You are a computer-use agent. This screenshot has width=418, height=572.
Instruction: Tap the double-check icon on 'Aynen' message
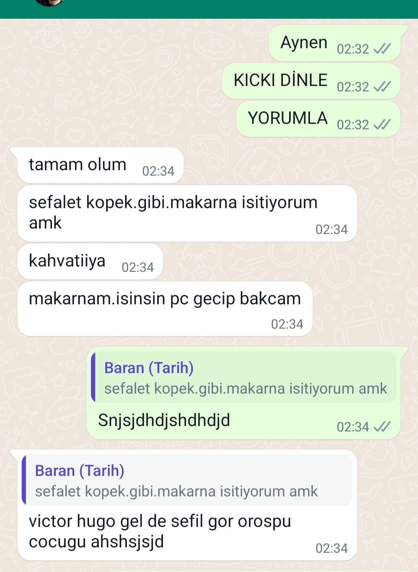382,49
